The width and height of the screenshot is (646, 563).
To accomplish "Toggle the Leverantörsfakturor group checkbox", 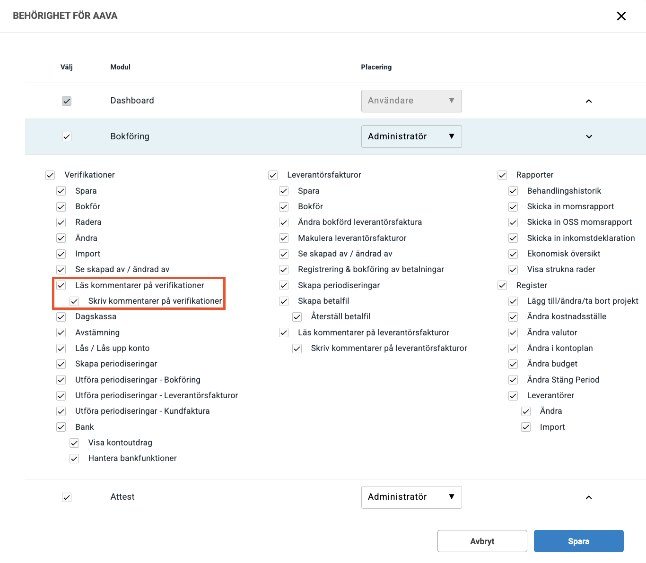I will [273, 175].
